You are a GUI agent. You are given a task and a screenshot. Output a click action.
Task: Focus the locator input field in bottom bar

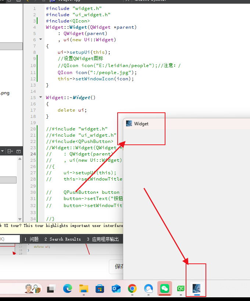10,239
